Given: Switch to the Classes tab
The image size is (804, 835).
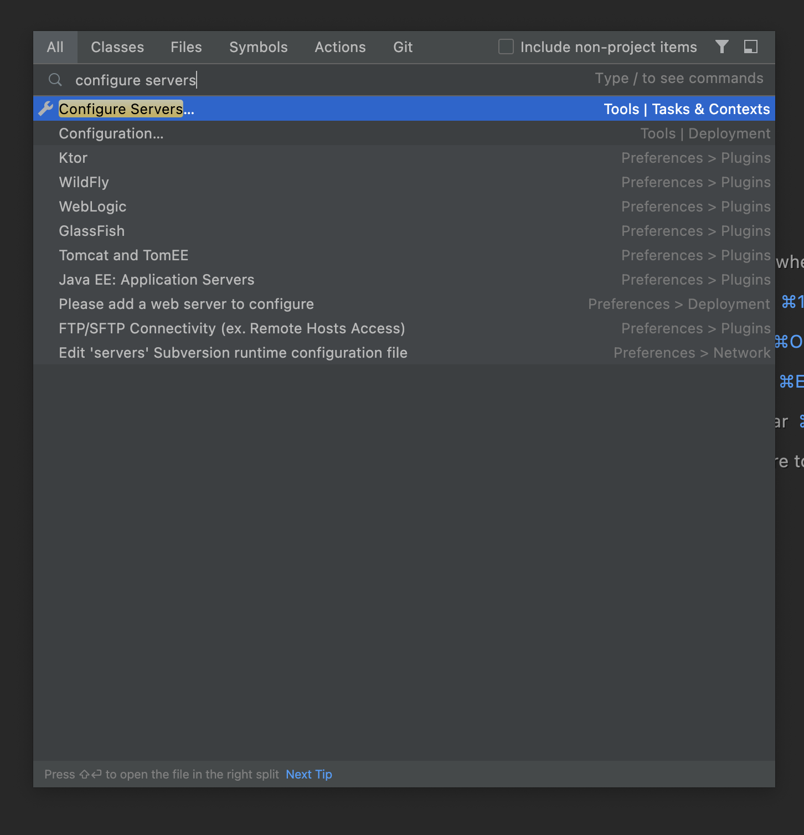Looking at the screenshot, I should pyautogui.click(x=117, y=47).
